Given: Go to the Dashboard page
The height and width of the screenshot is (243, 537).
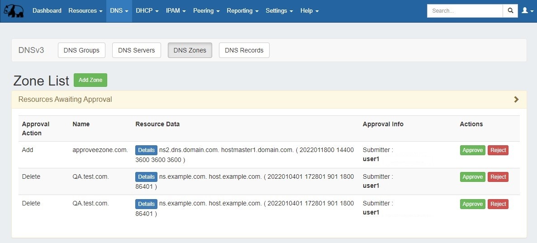Looking at the screenshot, I should tap(47, 11).
